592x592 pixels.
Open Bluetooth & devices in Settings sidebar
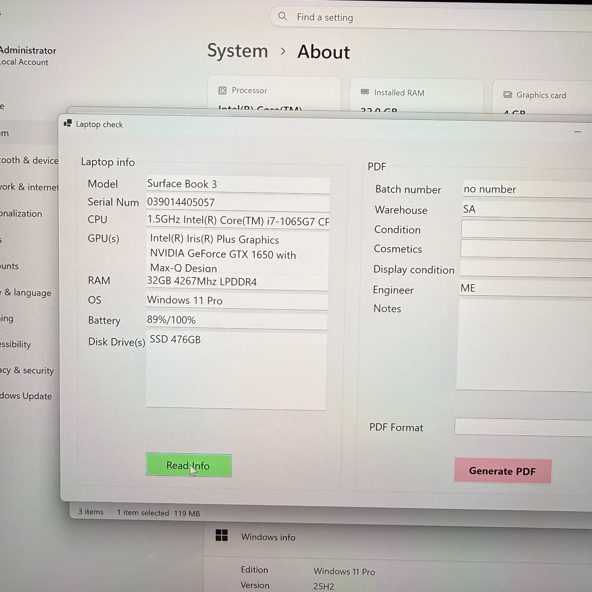29,160
